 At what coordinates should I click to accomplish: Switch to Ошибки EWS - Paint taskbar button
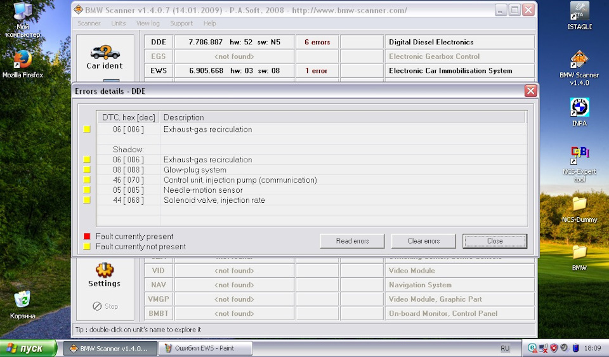pyautogui.click(x=206, y=349)
